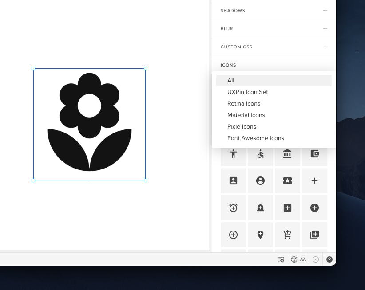Click the accessibility features icon in bottom bar
Screen dimensions: 365x290
coord(294,259)
